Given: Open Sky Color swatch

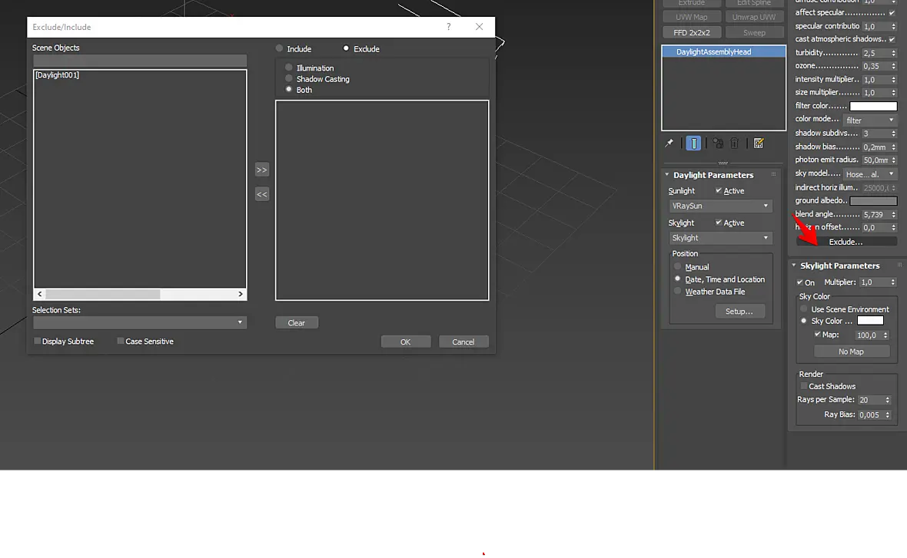Looking at the screenshot, I should point(871,321).
